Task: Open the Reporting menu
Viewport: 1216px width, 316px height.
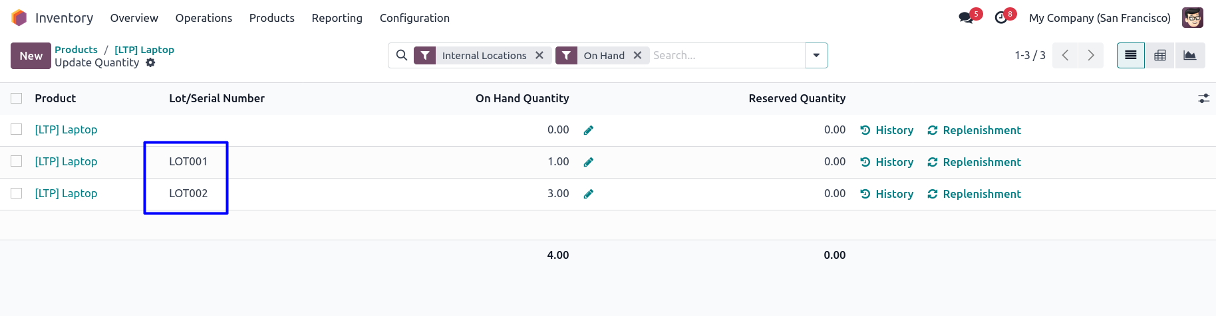Action: point(337,18)
